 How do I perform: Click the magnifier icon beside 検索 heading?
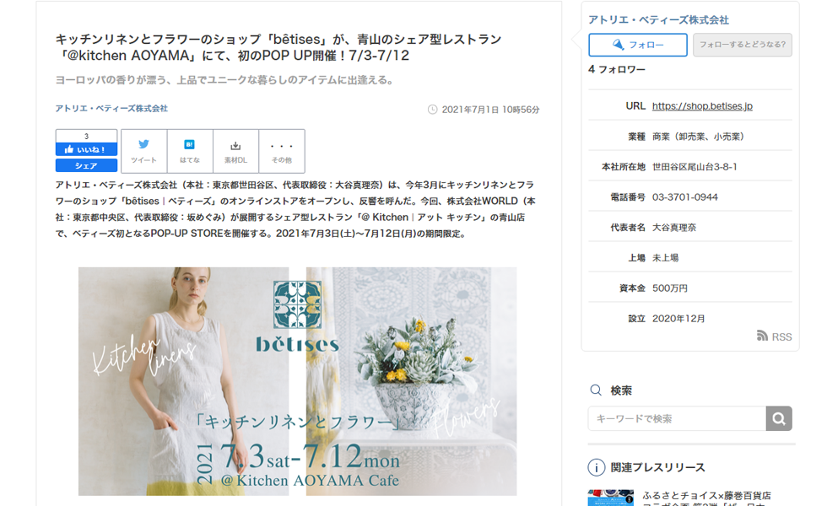tap(596, 390)
